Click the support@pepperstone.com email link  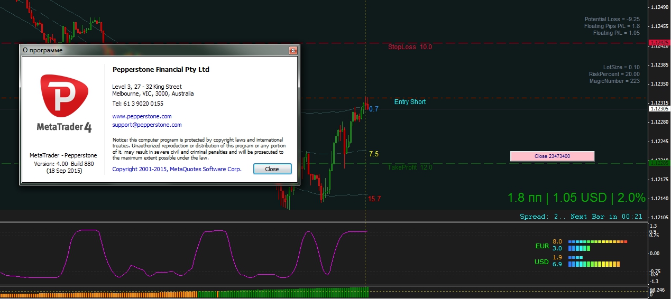[147, 125]
